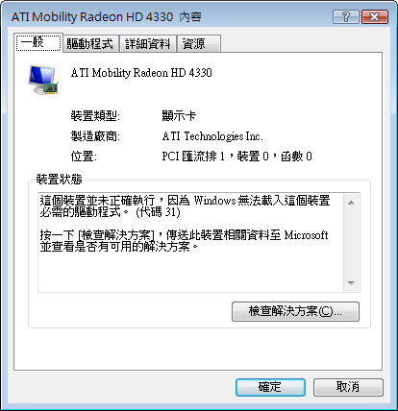398x411 pixels.
Task: Click the display adapter device icon
Action: pyautogui.click(x=43, y=80)
